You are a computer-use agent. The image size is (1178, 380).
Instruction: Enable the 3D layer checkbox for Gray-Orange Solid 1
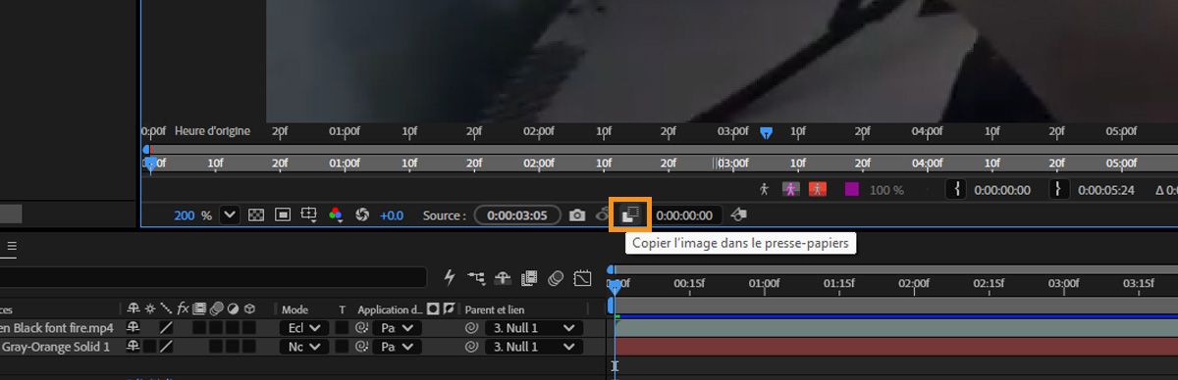(x=249, y=347)
